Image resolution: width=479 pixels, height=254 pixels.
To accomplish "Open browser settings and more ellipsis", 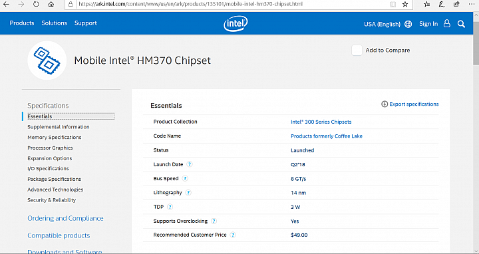I will 472,4.
